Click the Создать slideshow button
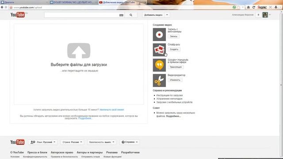 pos(174,49)
